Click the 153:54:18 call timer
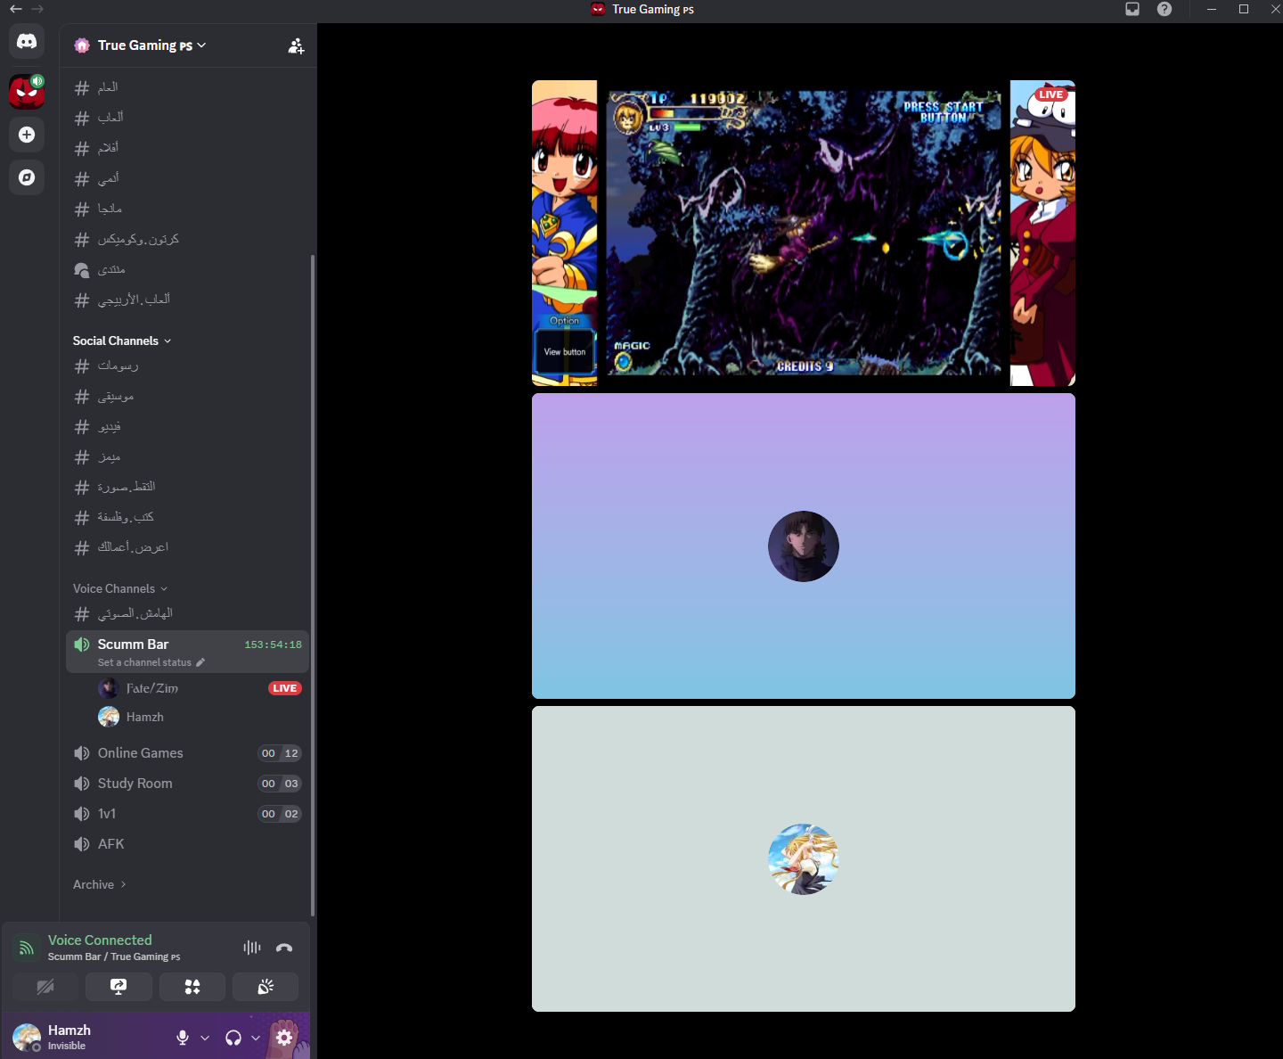The width and height of the screenshot is (1283, 1059). tap(273, 644)
